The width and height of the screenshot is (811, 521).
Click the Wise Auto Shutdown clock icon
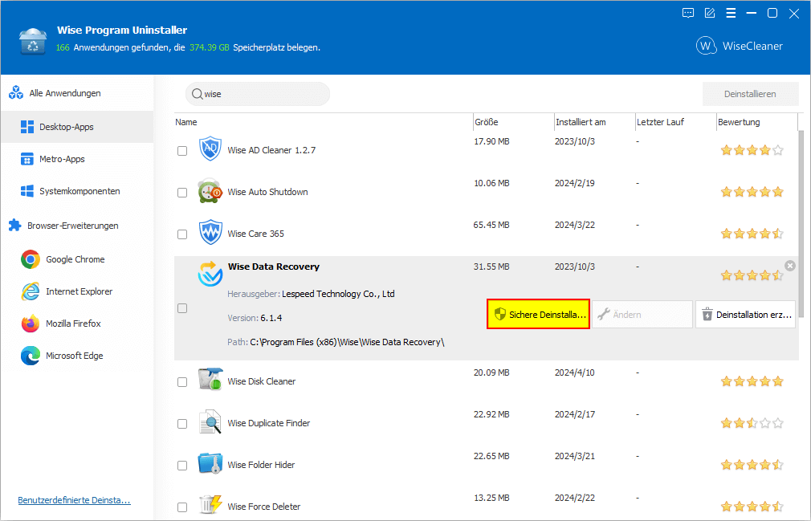point(210,191)
